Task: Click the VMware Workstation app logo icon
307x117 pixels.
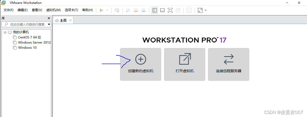Action: pyautogui.click(x=3, y=3)
